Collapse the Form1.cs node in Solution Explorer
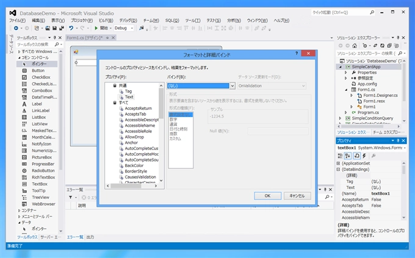This screenshot has height=258, width=415. point(346,90)
